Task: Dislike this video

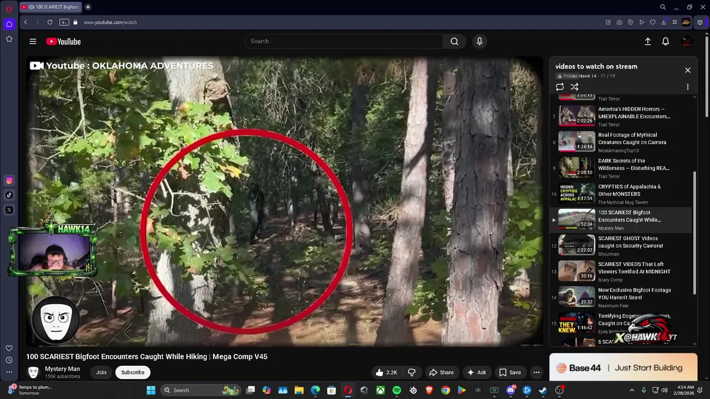Action: pos(412,372)
